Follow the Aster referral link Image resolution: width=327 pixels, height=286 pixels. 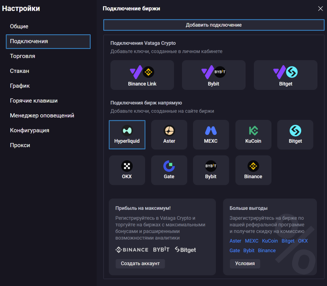235,241
